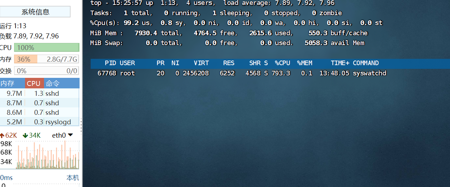Click the green download speed arrow icon
450x187 pixels.
[x=25, y=136]
